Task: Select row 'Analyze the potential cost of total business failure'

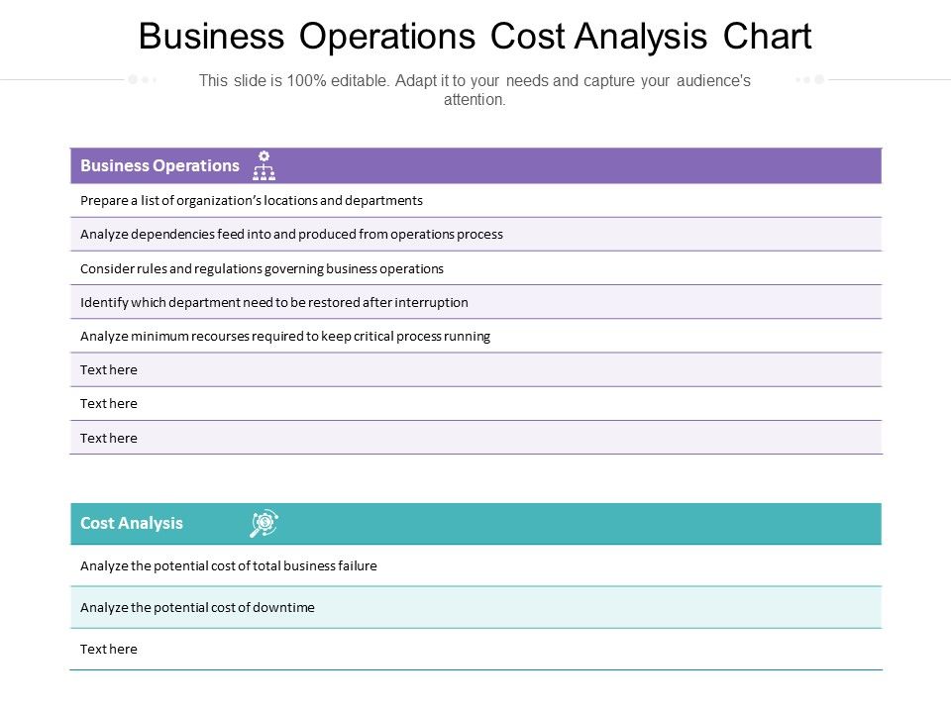Action: (x=476, y=565)
